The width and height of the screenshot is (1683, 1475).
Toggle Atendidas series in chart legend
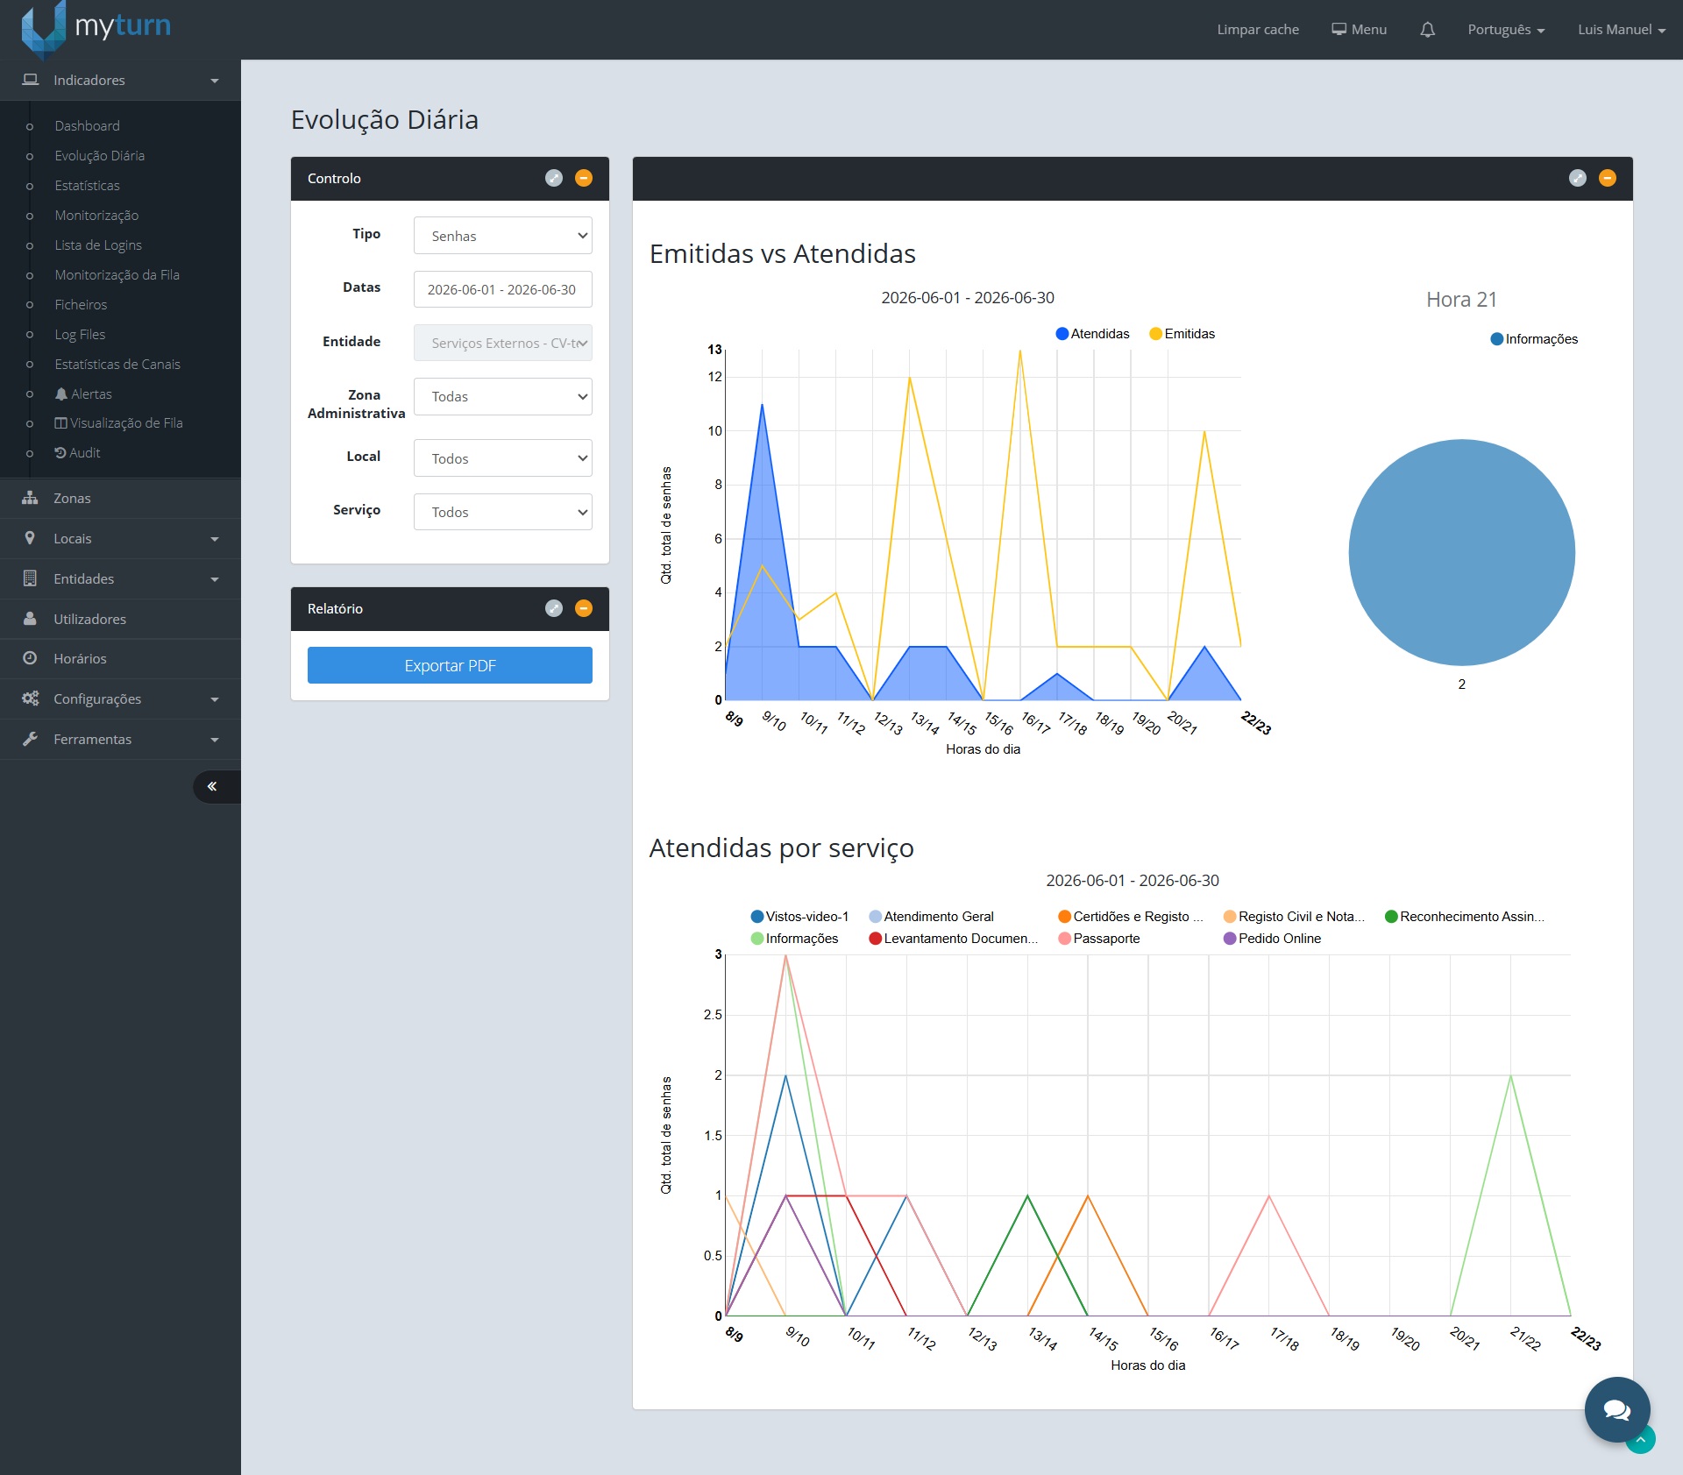[x=1092, y=334]
